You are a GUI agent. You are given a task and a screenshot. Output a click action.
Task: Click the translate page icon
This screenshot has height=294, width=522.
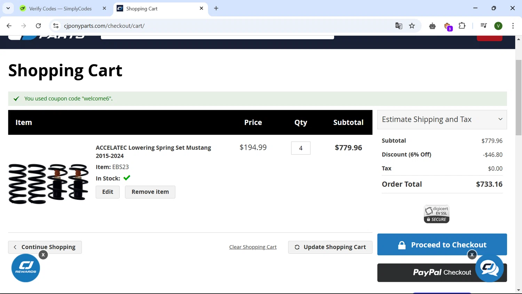[x=399, y=26]
